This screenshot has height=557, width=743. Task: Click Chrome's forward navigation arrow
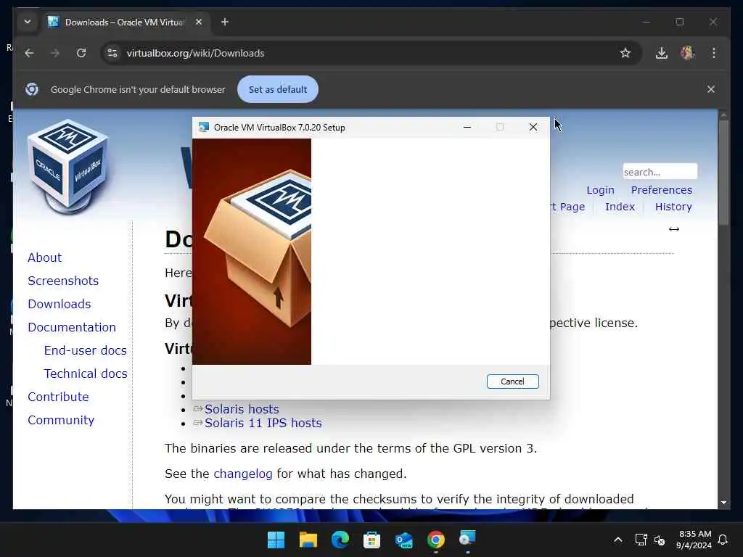tap(55, 53)
